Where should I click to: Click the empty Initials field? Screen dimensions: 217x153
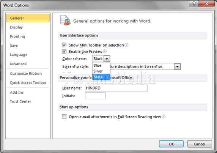point(95,96)
